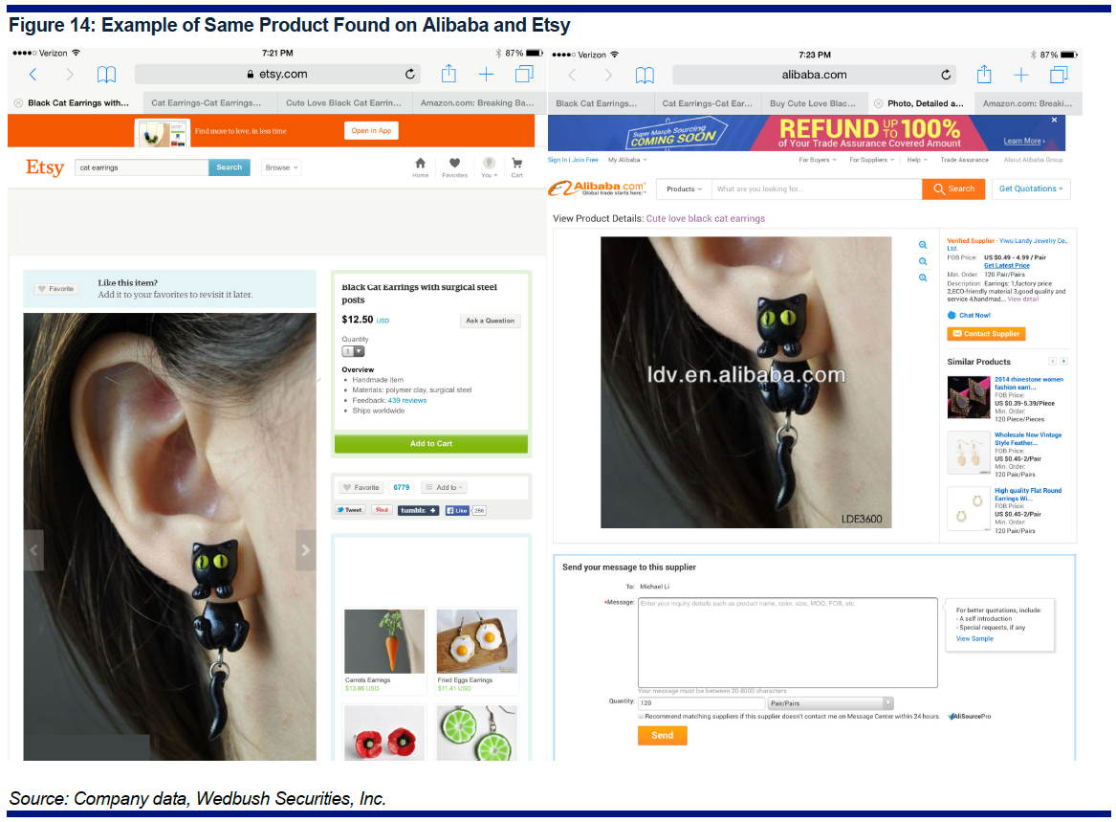Expand For Buyers menu
Viewport: 1116px width, 822px height.
817,160
